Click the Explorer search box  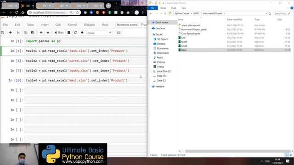282,13
